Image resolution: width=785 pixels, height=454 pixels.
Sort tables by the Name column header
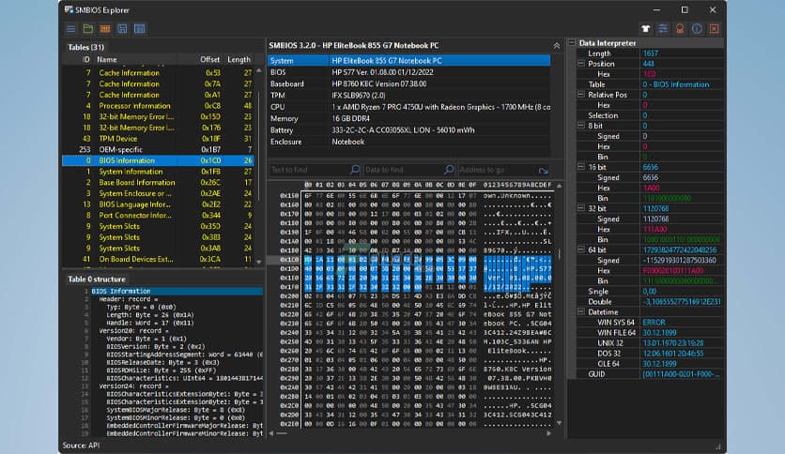(x=107, y=59)
